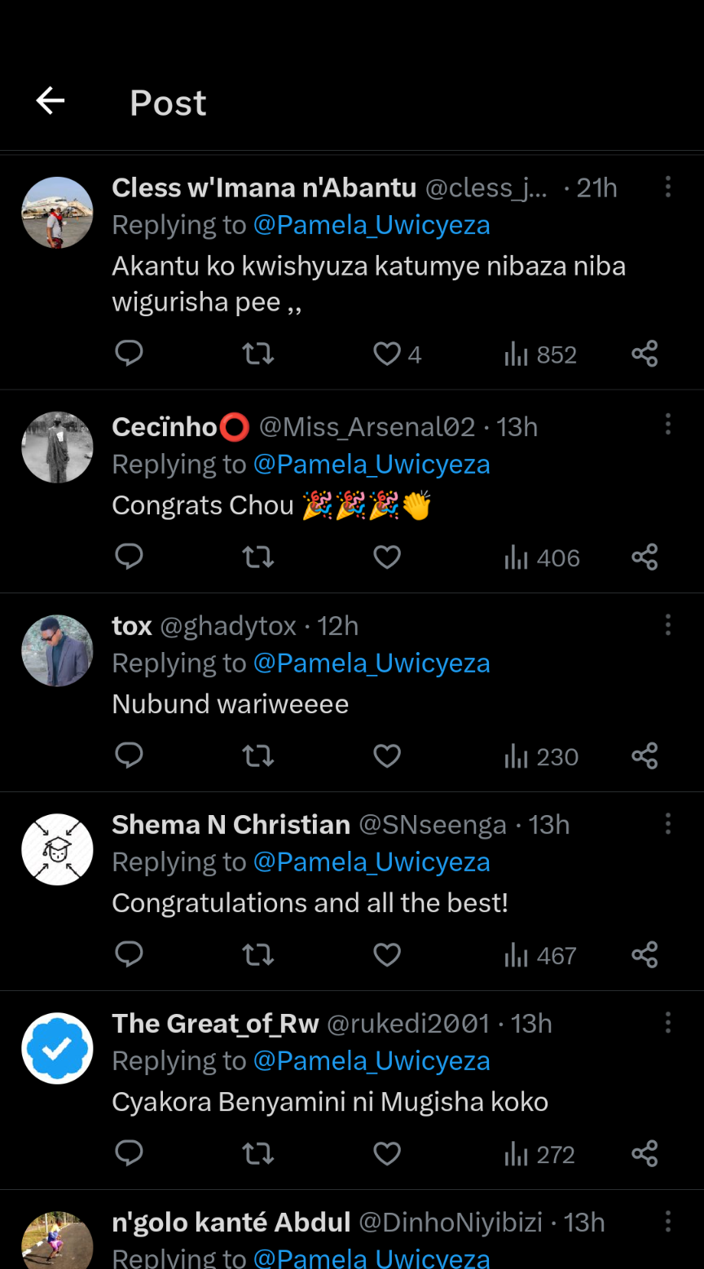The image size is (704, 1269).
Task: Open three-dot menu on Shema N Christian's reply
Action: click(668, 824)
